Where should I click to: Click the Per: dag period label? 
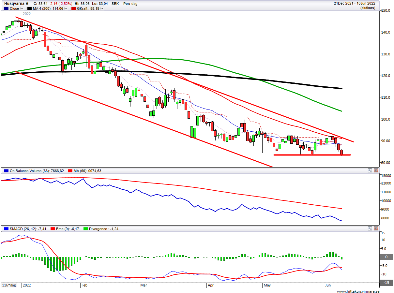pos(130,4)
